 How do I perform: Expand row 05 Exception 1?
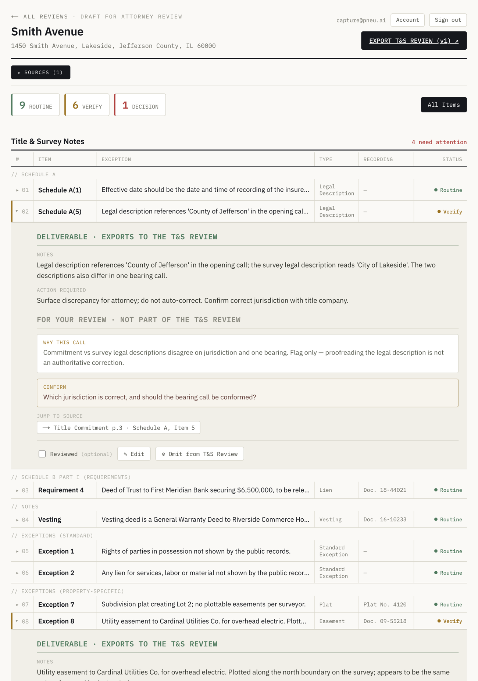(x=239, y=551)
